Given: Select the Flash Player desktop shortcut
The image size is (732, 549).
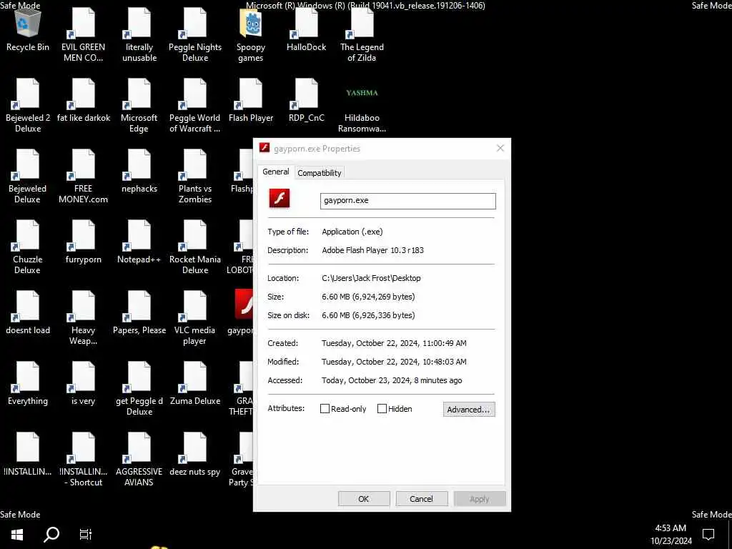Looking at the screenshot, I should click(x=251, y=102).
